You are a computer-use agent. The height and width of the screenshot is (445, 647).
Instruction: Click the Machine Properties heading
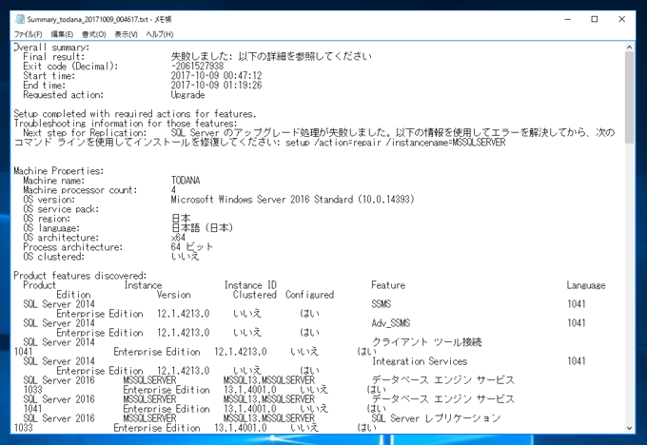click(59, 171)
